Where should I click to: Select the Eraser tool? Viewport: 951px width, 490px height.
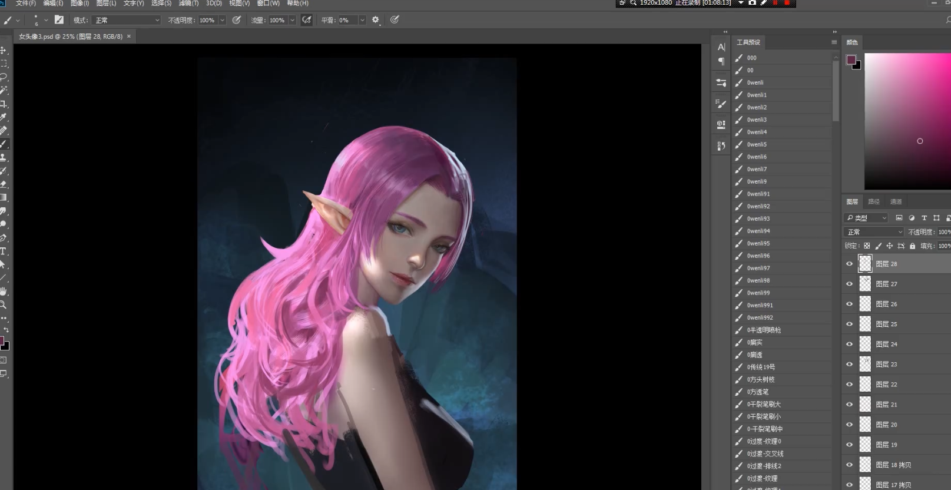4,184
